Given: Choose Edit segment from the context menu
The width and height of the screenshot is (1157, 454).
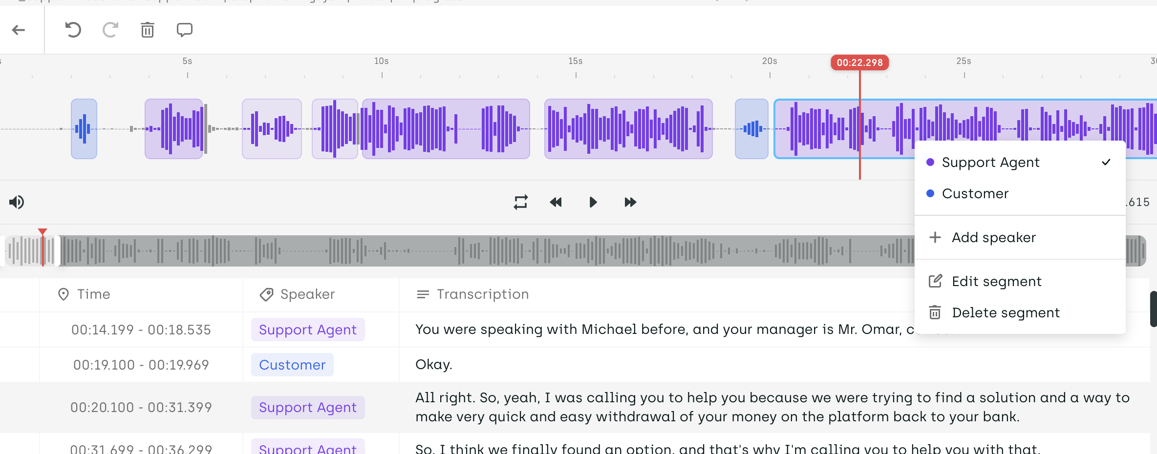Looking at the screenshot, I should point(1020,281).
